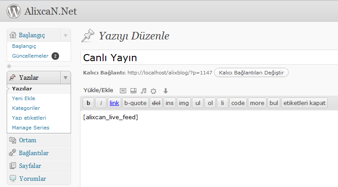This screenshot has width=338, height=187.
Task: Open Yeni Ekle to add post
Action: [24, 98]
